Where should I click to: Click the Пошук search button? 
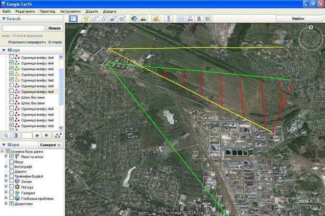coord(54,29)
